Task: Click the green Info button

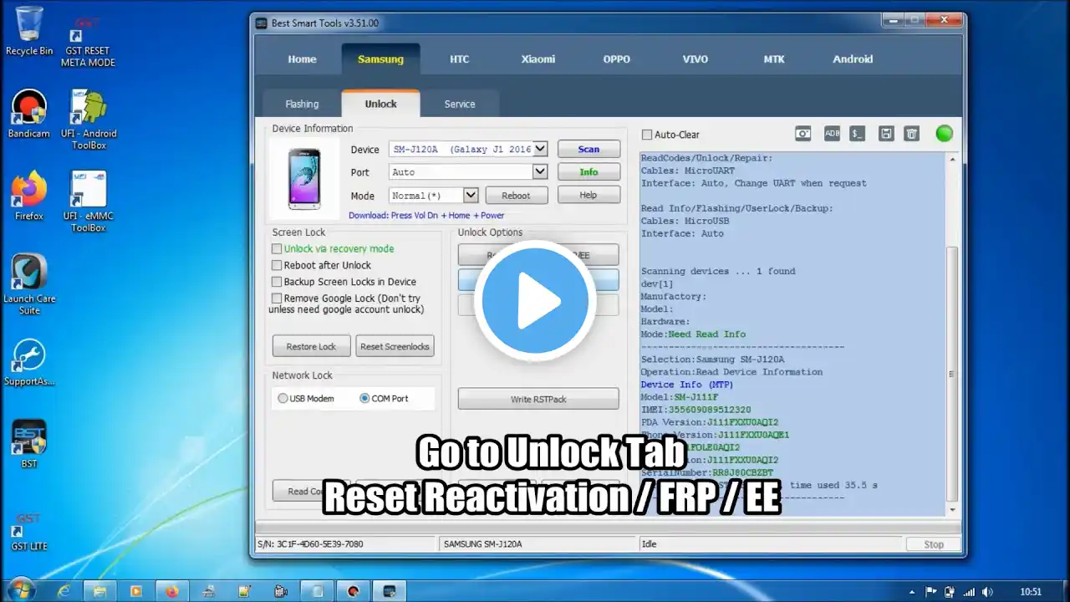Action: point(588,171)
